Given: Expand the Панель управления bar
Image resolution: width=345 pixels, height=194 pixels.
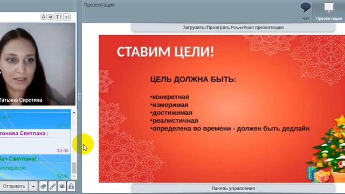Looking at the screenshot, I should 233,188.
